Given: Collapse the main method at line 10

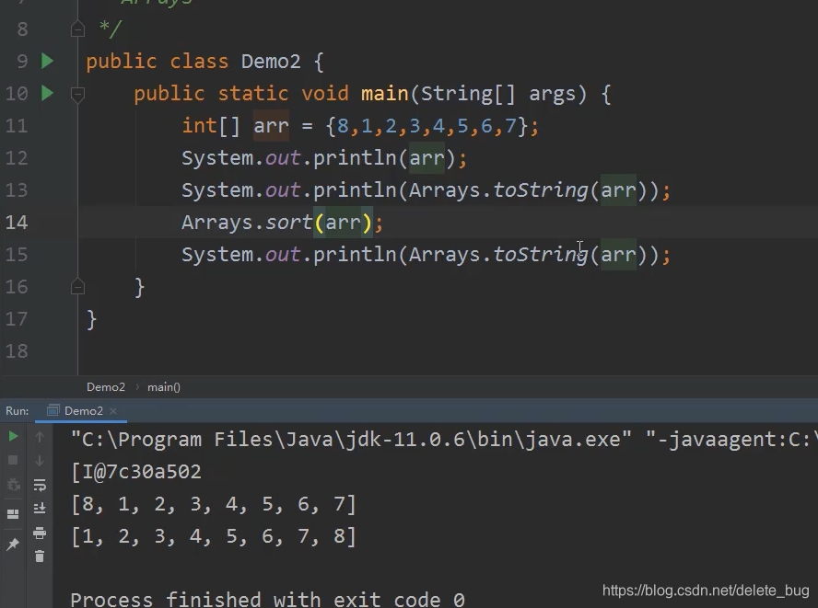Looking at the screenshot, I should 77,95.
